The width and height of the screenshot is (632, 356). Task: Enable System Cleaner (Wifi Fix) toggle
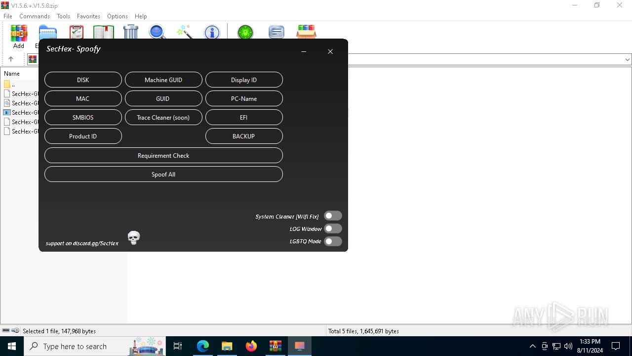pyautogui.click(x=333, y=216)
